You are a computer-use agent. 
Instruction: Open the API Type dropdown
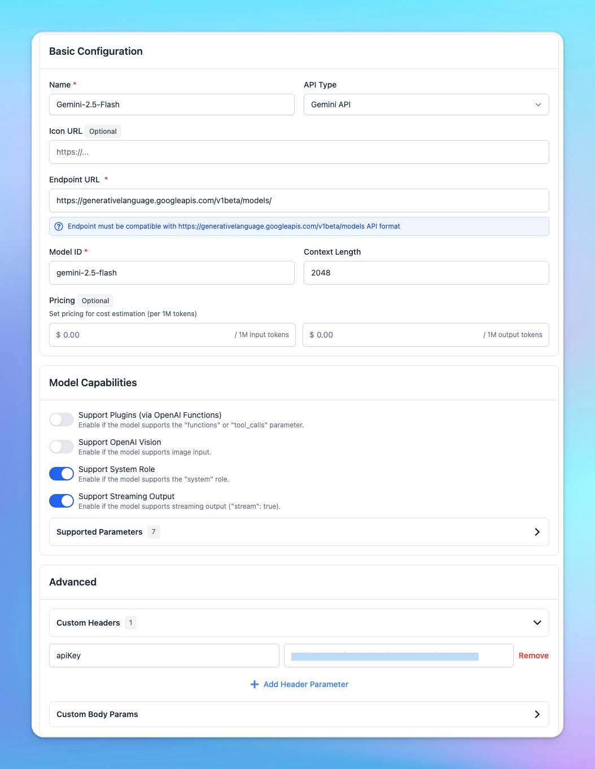point(426,104)
